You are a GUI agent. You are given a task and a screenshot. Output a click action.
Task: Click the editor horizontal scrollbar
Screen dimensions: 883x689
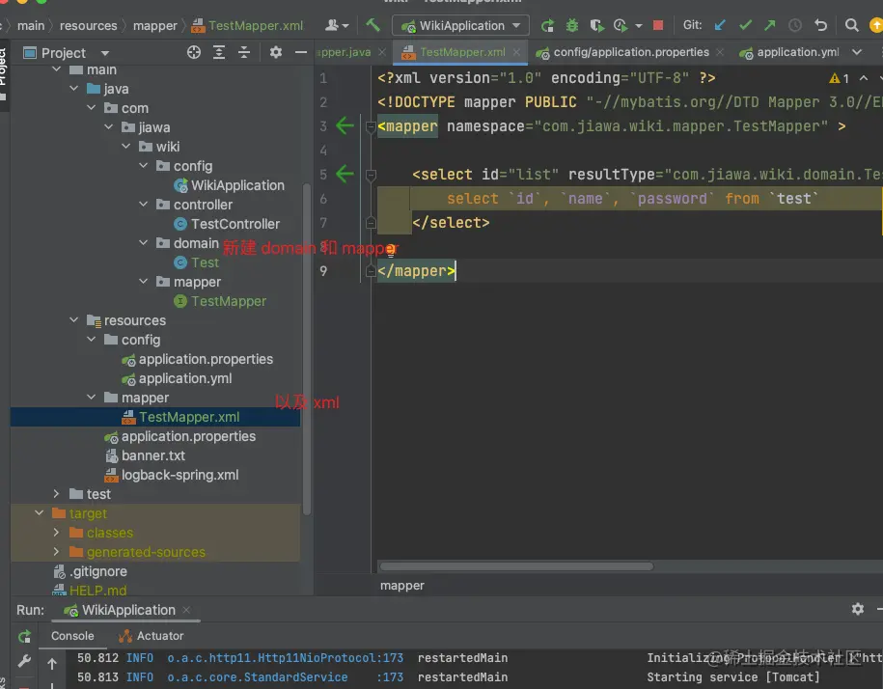[516, 566]
